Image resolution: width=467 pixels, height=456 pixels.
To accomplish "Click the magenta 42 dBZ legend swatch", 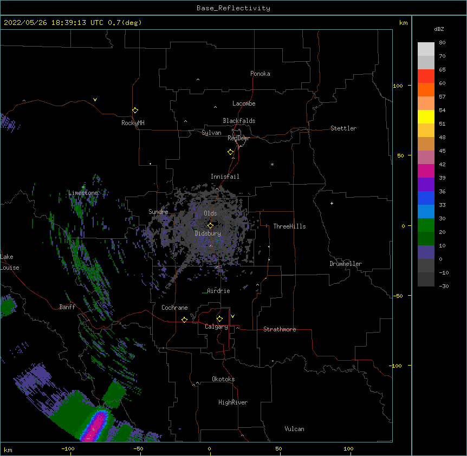I will coord(426,171).
